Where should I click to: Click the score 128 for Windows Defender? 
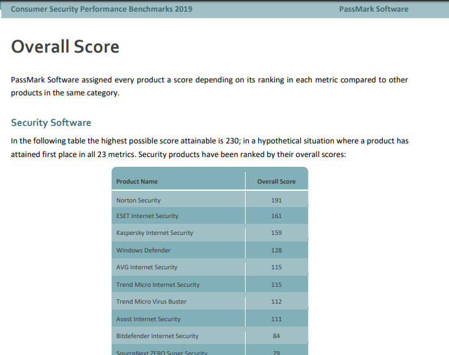tap(276, 251)
